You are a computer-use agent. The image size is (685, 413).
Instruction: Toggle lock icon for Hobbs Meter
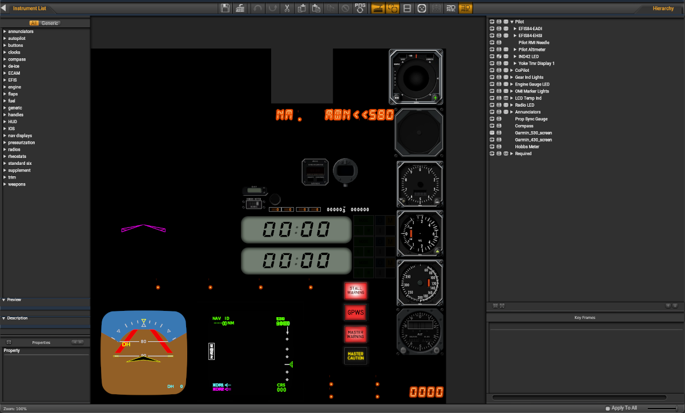(499, 147)
